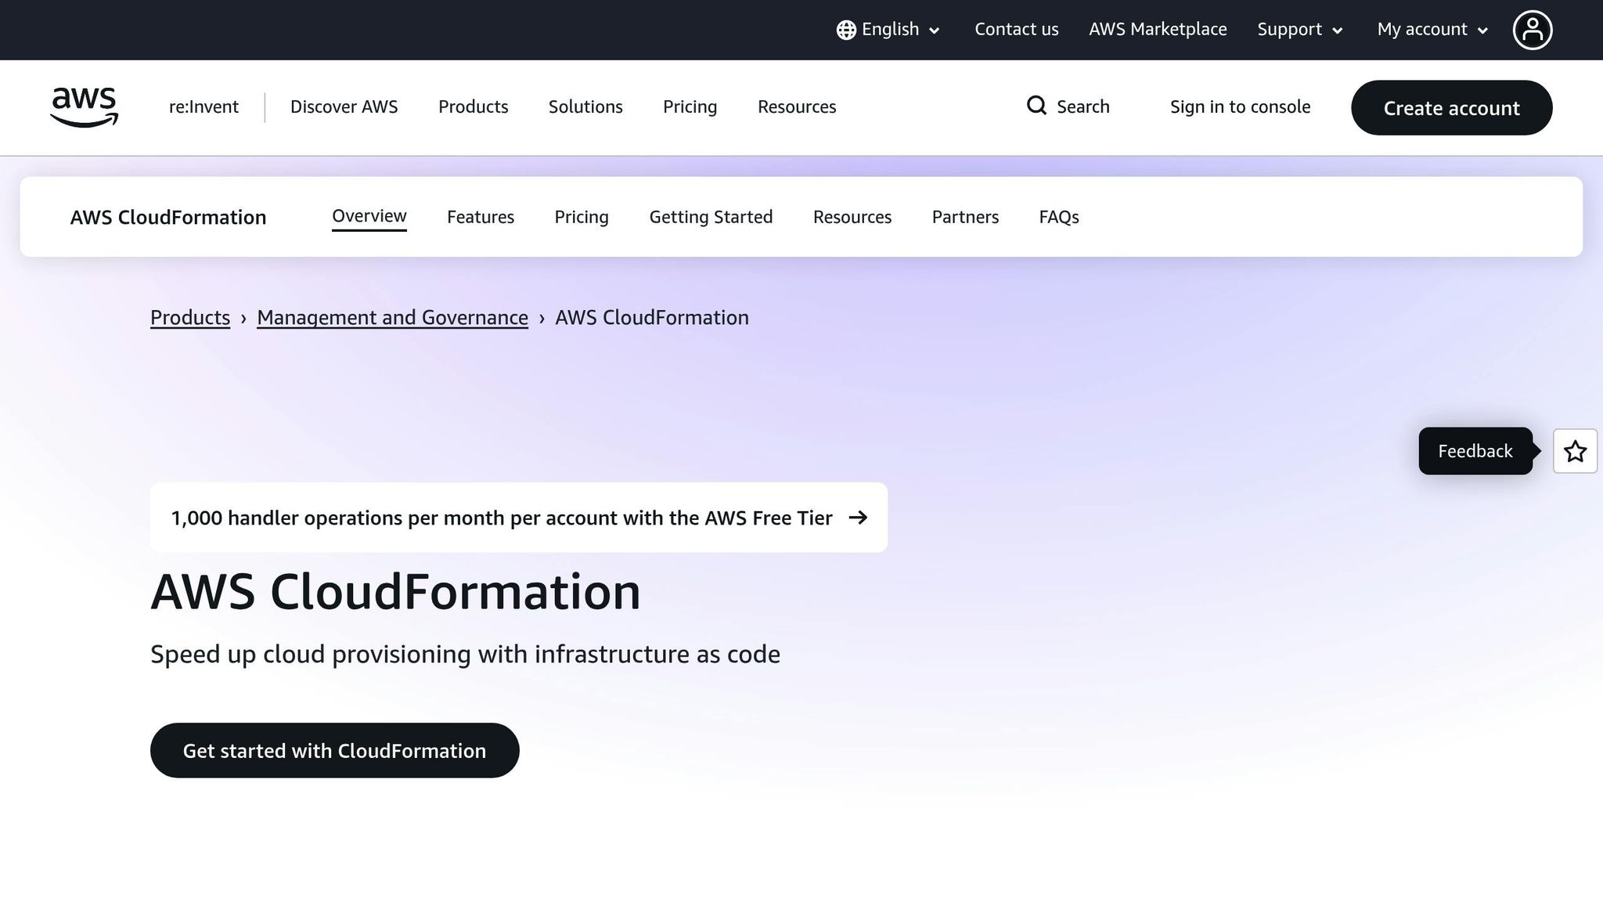
Task: Click Sign in to console
Action: (1240, 106)
